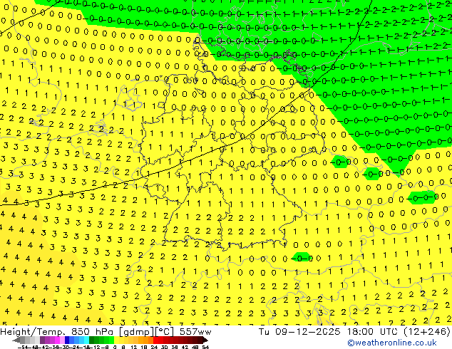Click the "Tu 09-12-2025" date text

(x=299, y=331)
